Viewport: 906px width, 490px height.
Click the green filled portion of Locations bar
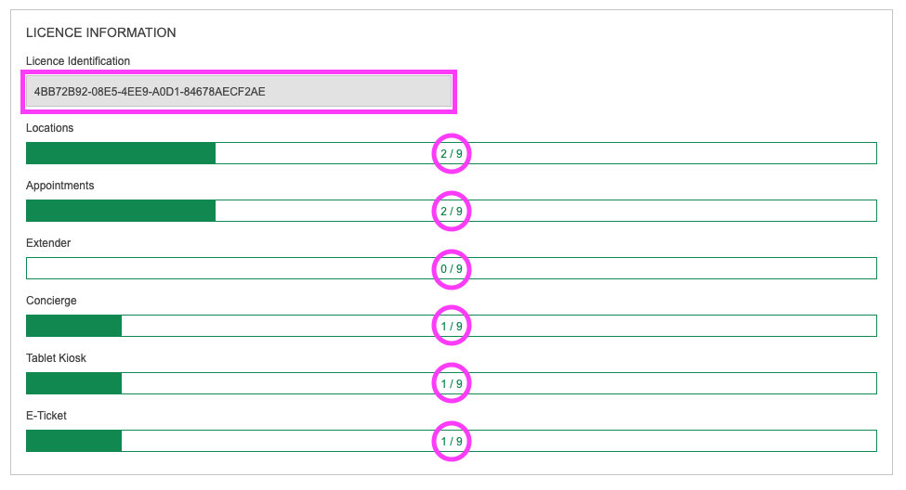tap(121, 153)
